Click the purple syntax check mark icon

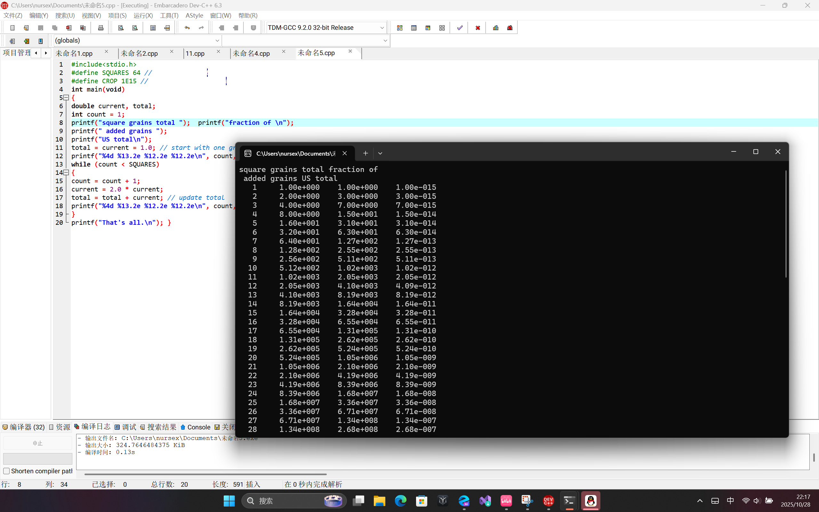[460, 28]
